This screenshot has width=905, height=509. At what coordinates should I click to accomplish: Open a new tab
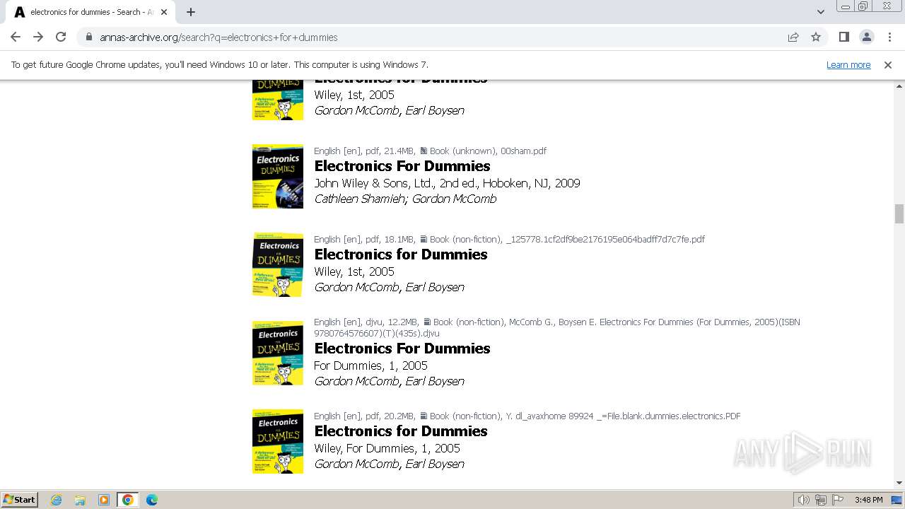coord(191,12)
